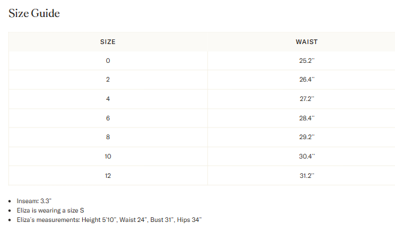395x229 pixels.
Task: Click size 4 cell
Action: pyautogui.click(x=108, y=99)
